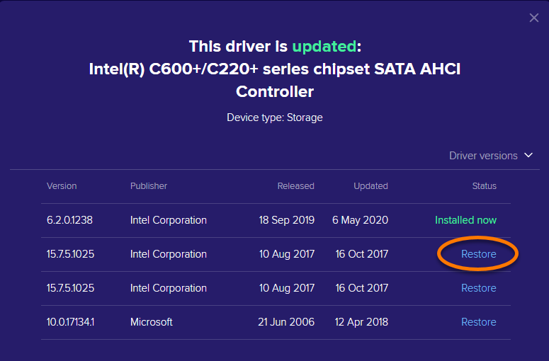Click the chevron beside Driver versions

528,156
